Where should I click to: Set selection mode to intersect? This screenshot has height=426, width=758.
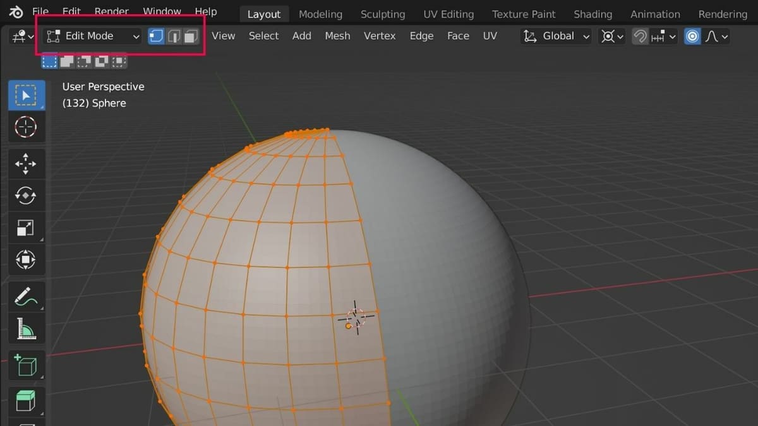pos(118,61)
